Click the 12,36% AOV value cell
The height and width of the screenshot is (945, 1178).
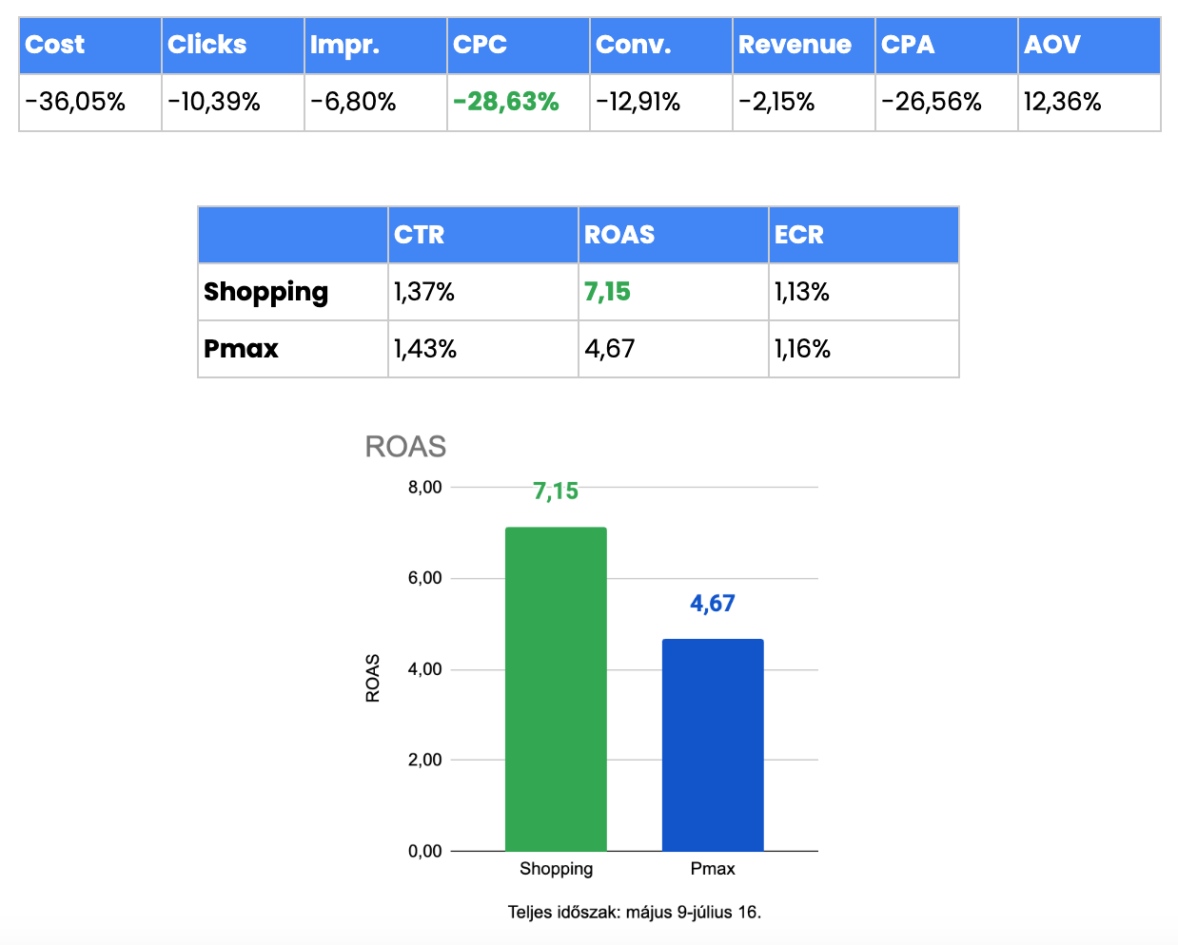coord(1063,102)
